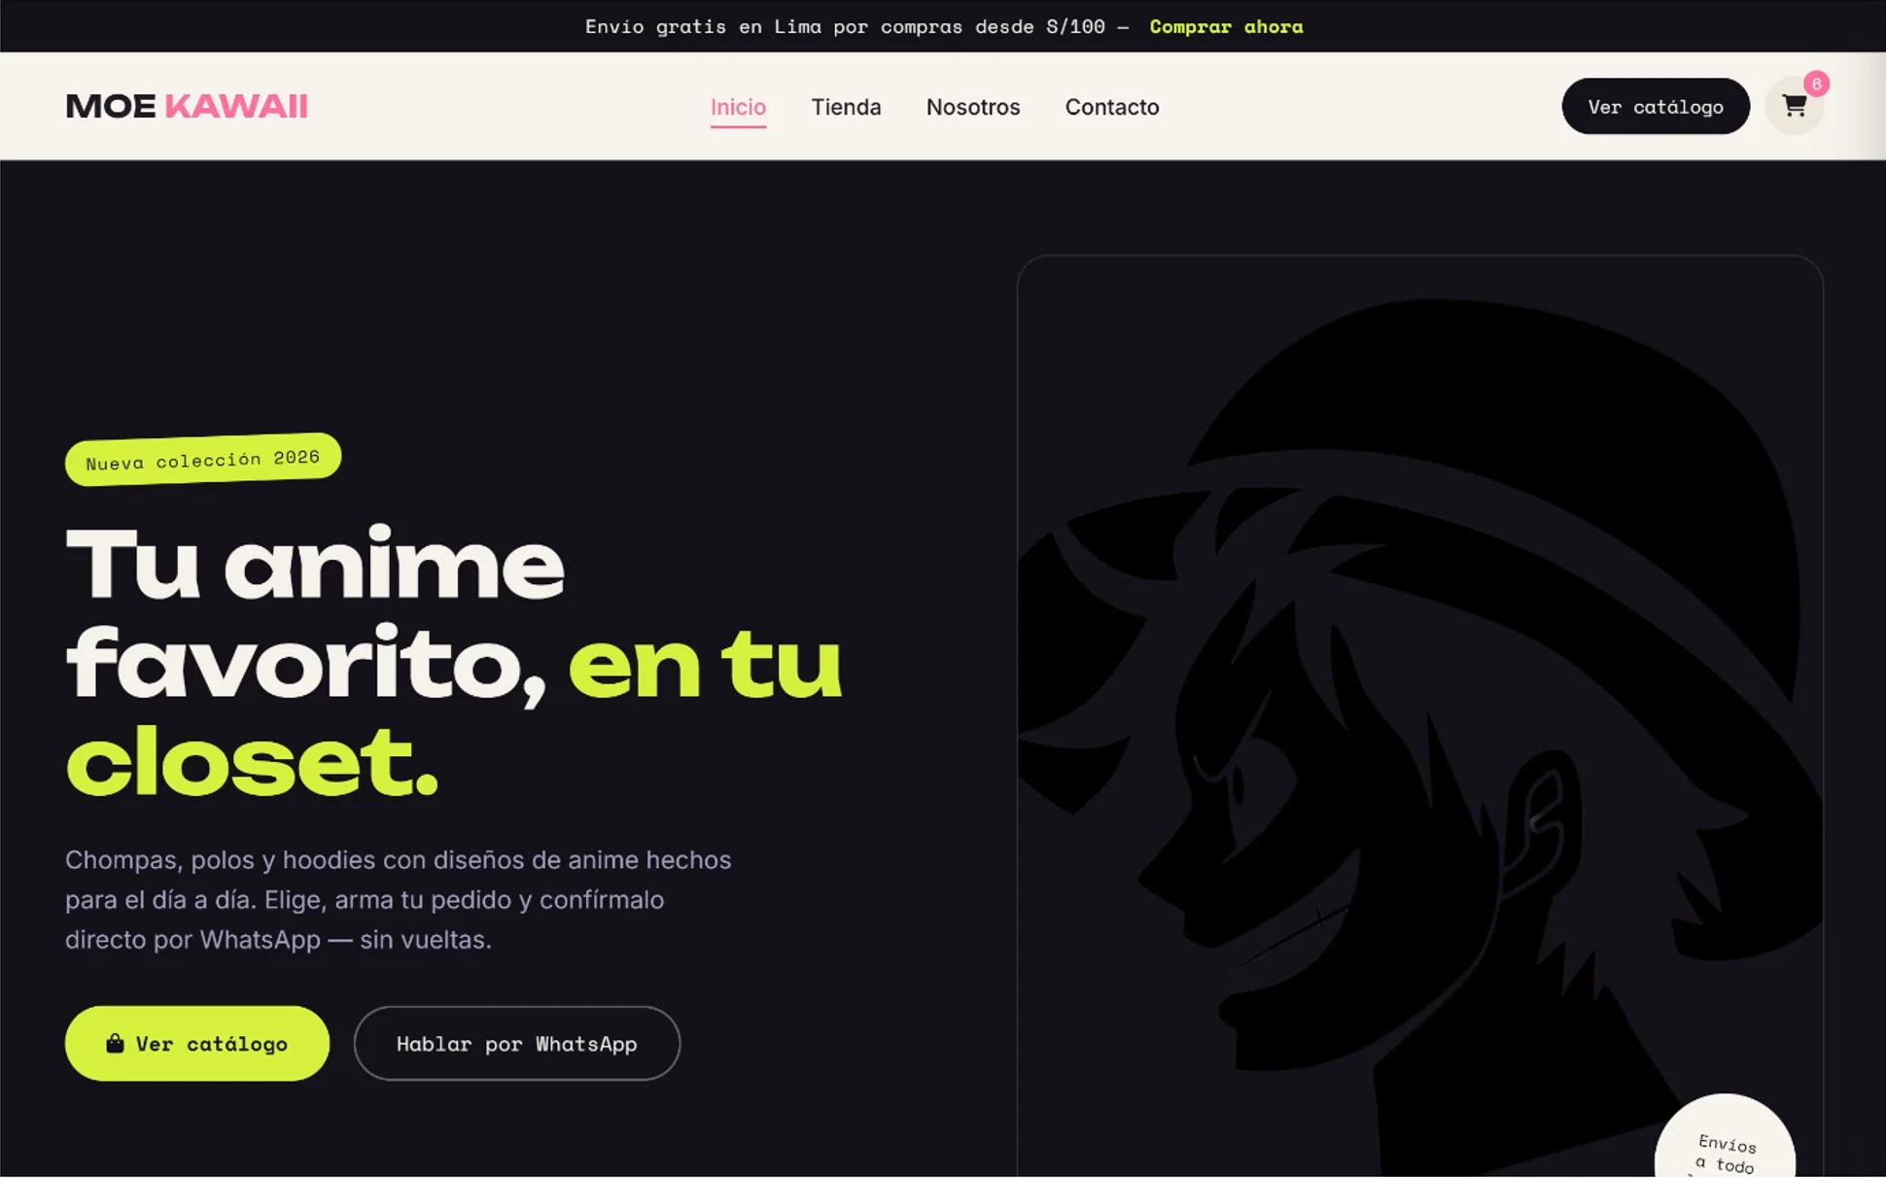Image resolution: width=1886 pixels, height=1178 pixels.
Task: Click the header Ver catálogo button
Action: coord(1656,106)
